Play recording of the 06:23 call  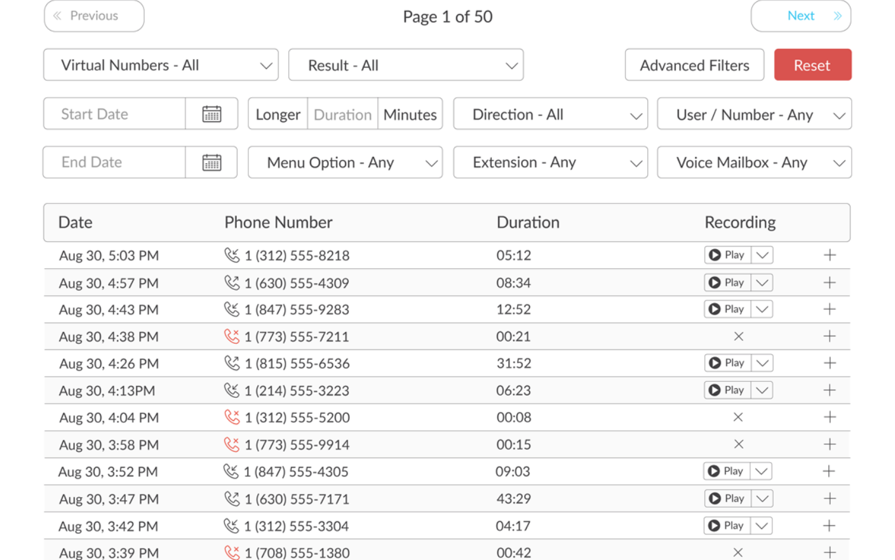click(x=727, y=390)
